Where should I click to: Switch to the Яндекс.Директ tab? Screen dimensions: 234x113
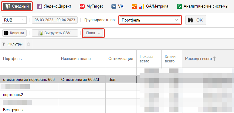54,6
